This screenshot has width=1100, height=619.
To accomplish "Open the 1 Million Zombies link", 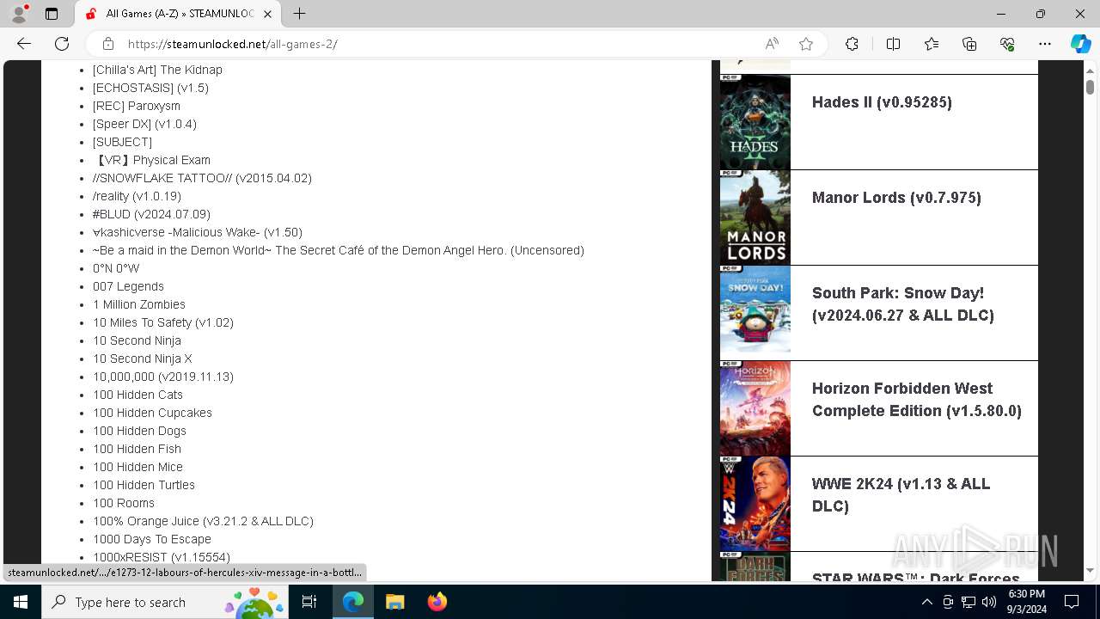I will coord(139,304).
